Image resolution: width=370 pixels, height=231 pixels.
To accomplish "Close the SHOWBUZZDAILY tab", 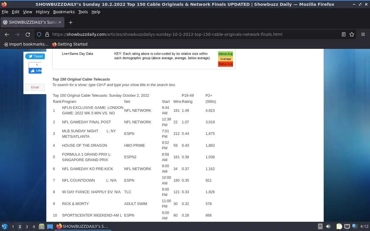I will point(60,22).
